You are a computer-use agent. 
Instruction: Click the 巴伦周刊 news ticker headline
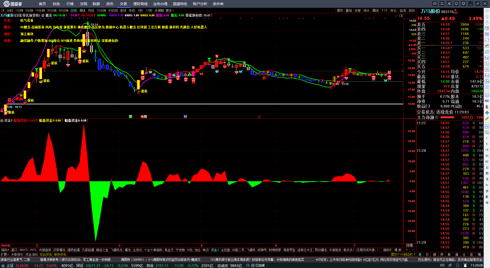(450, 260)
